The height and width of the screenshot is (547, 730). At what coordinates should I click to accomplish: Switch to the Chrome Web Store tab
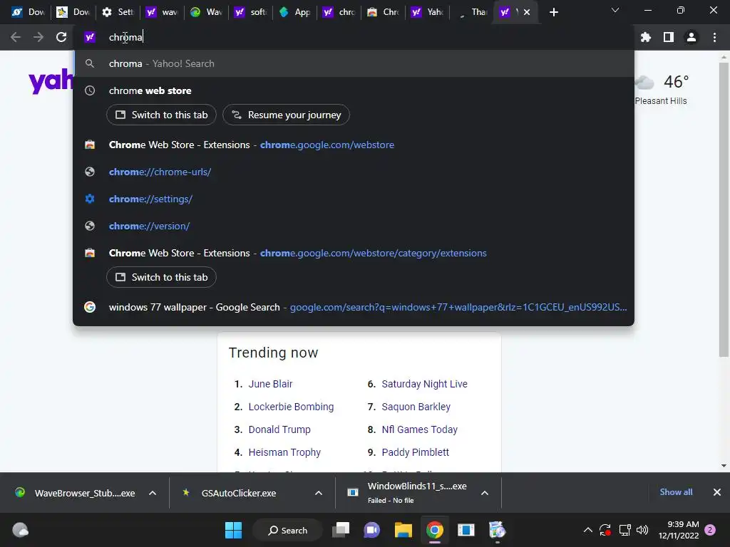[x=383, y=12]
